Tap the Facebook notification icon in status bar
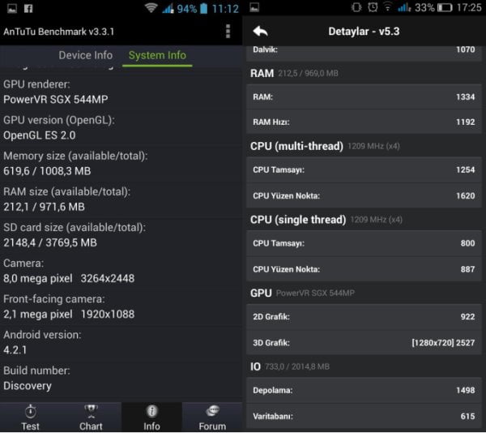 [28, 8]
